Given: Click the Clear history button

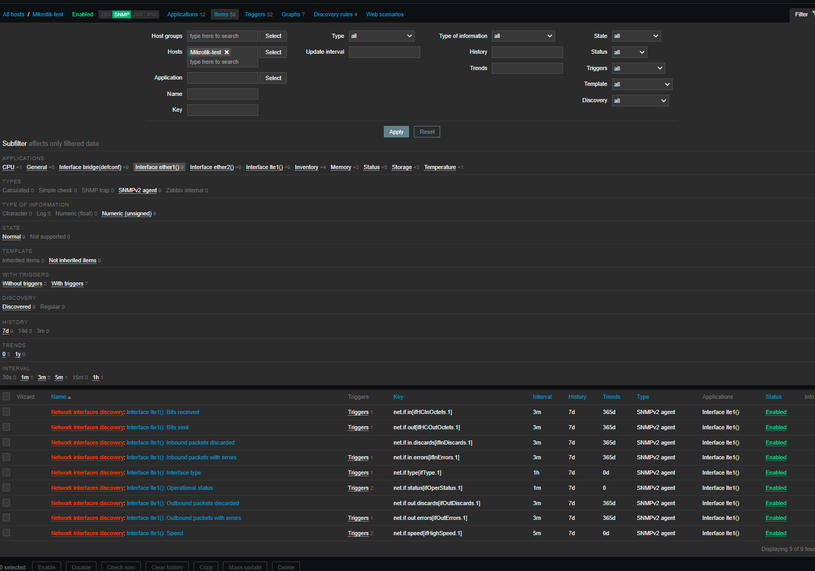Looking at the screenshot, I should (167, 567).
